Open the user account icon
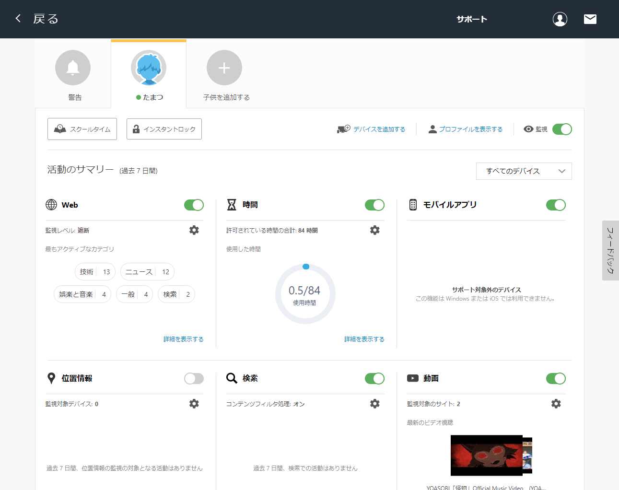This screenshot has height=490, width=619. (560, 19)
